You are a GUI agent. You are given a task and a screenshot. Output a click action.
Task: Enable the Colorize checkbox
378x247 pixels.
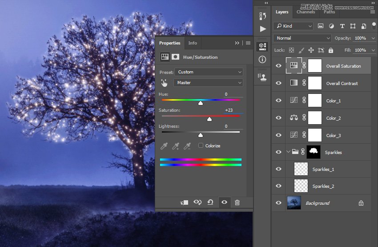tap(201, 146)
